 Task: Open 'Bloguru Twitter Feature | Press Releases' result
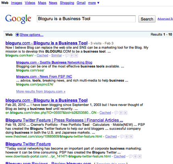pos(64,120)
